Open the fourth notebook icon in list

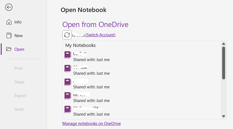(68, 96)
